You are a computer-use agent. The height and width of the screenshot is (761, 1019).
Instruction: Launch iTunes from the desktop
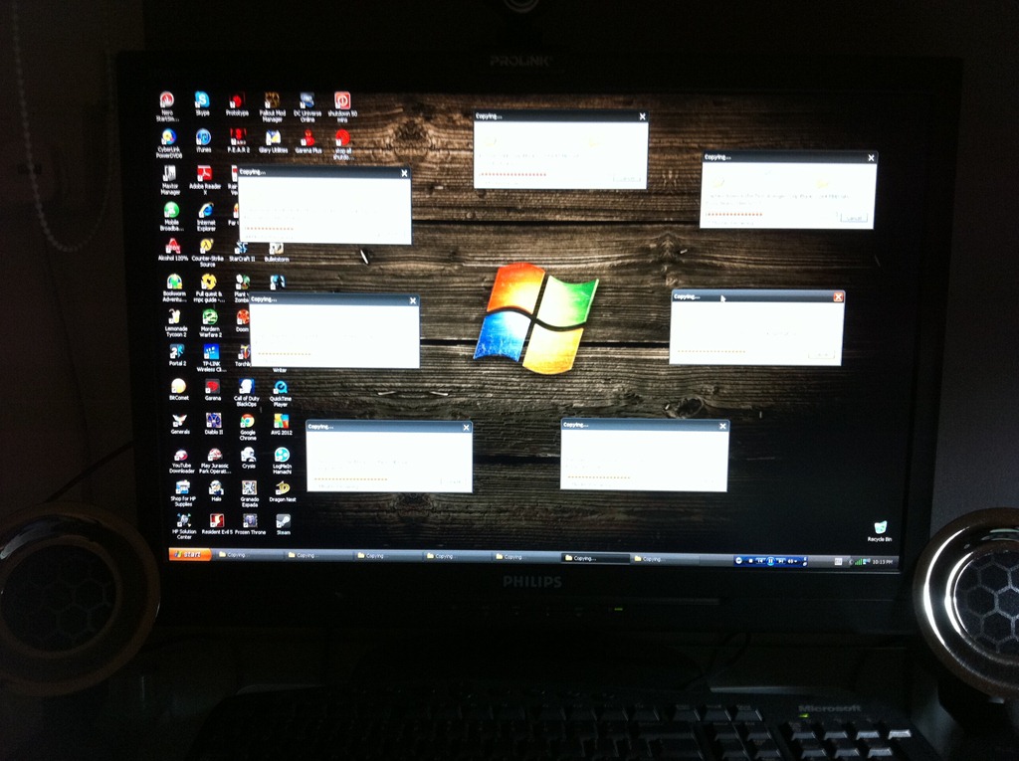pyautogui.click(x=203, y=140)
